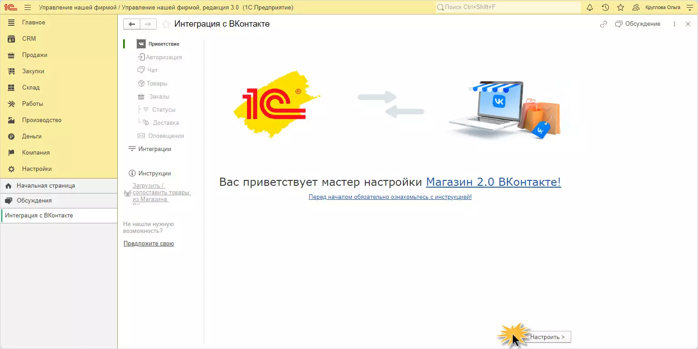Viewport: 698px width, 349px height.
Task: Open the main hamburger menu in title bar
Action: pos(28,7)
